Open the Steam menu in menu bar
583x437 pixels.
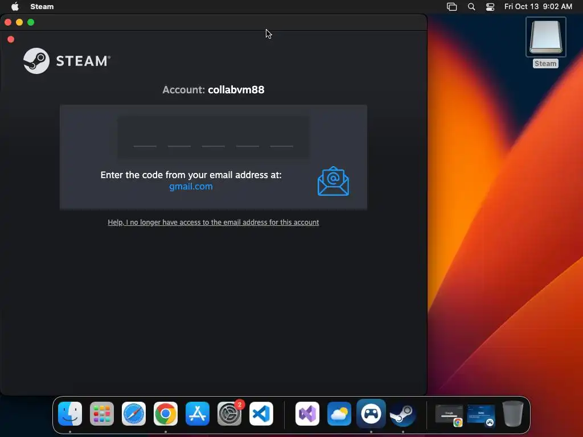(42, 6)
